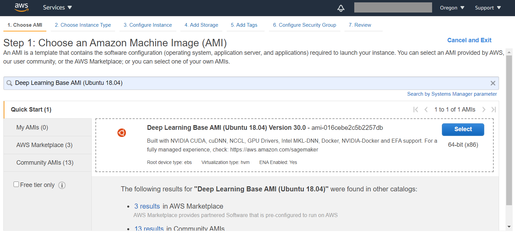Click 'ENA Enabled: Yes' text
This screenshot has width=515, height=237.
[278, 162]
